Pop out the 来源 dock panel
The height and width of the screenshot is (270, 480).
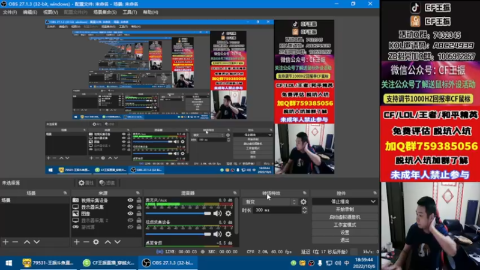click(138, 193)
